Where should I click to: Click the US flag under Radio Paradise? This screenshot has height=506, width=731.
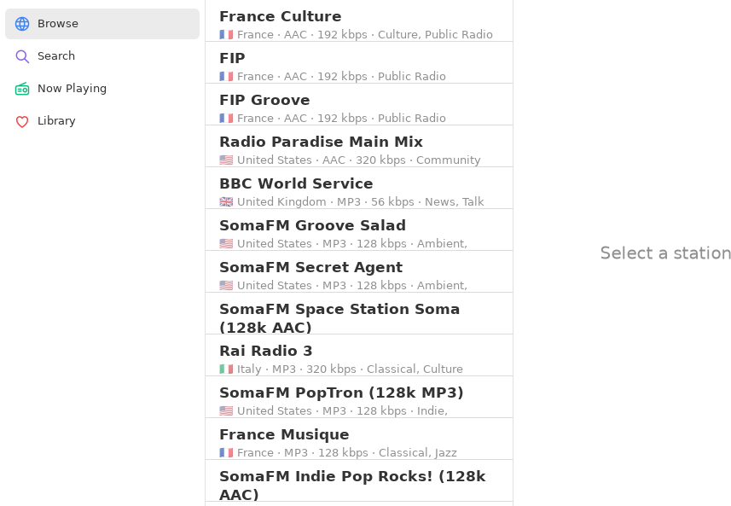click(x=226, y=160)
